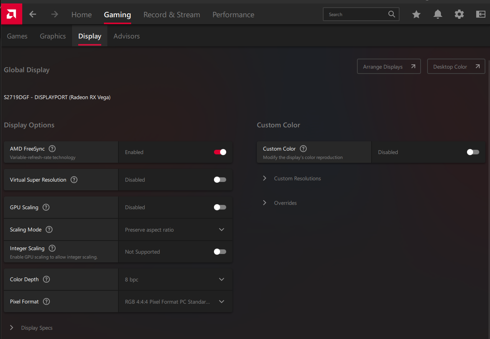This screenshot has height=339, width=490.
Task: Focus the Search input field
Action: click(x=361, y=14)
